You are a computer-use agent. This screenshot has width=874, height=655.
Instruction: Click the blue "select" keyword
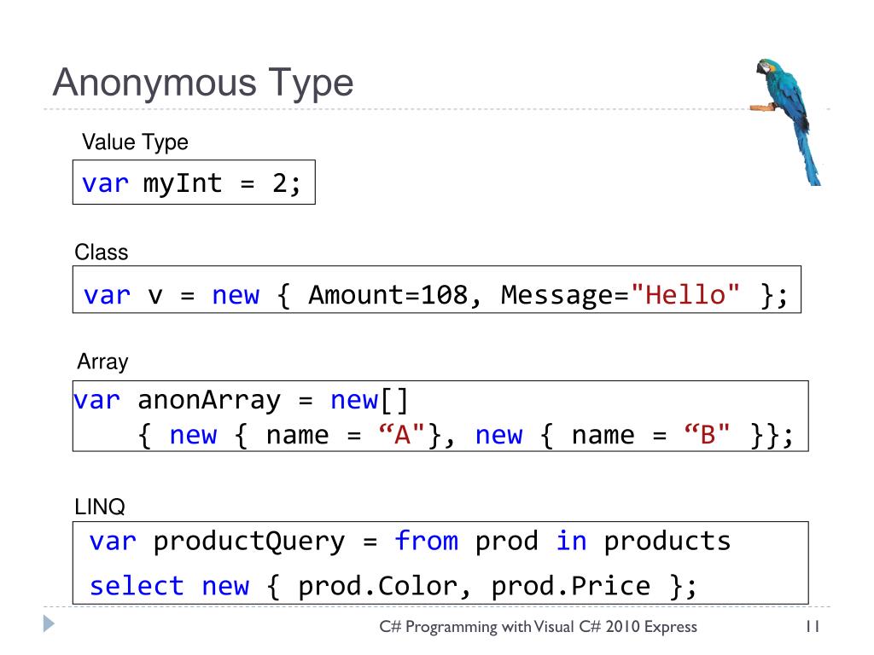[137, 586]
